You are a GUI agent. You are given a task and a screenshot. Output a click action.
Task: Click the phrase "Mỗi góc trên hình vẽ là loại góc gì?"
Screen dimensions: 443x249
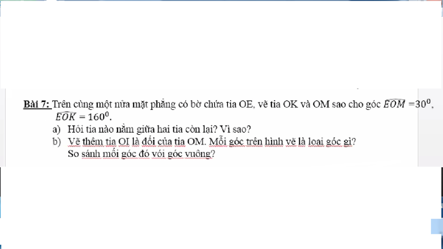tap(282, 142)
